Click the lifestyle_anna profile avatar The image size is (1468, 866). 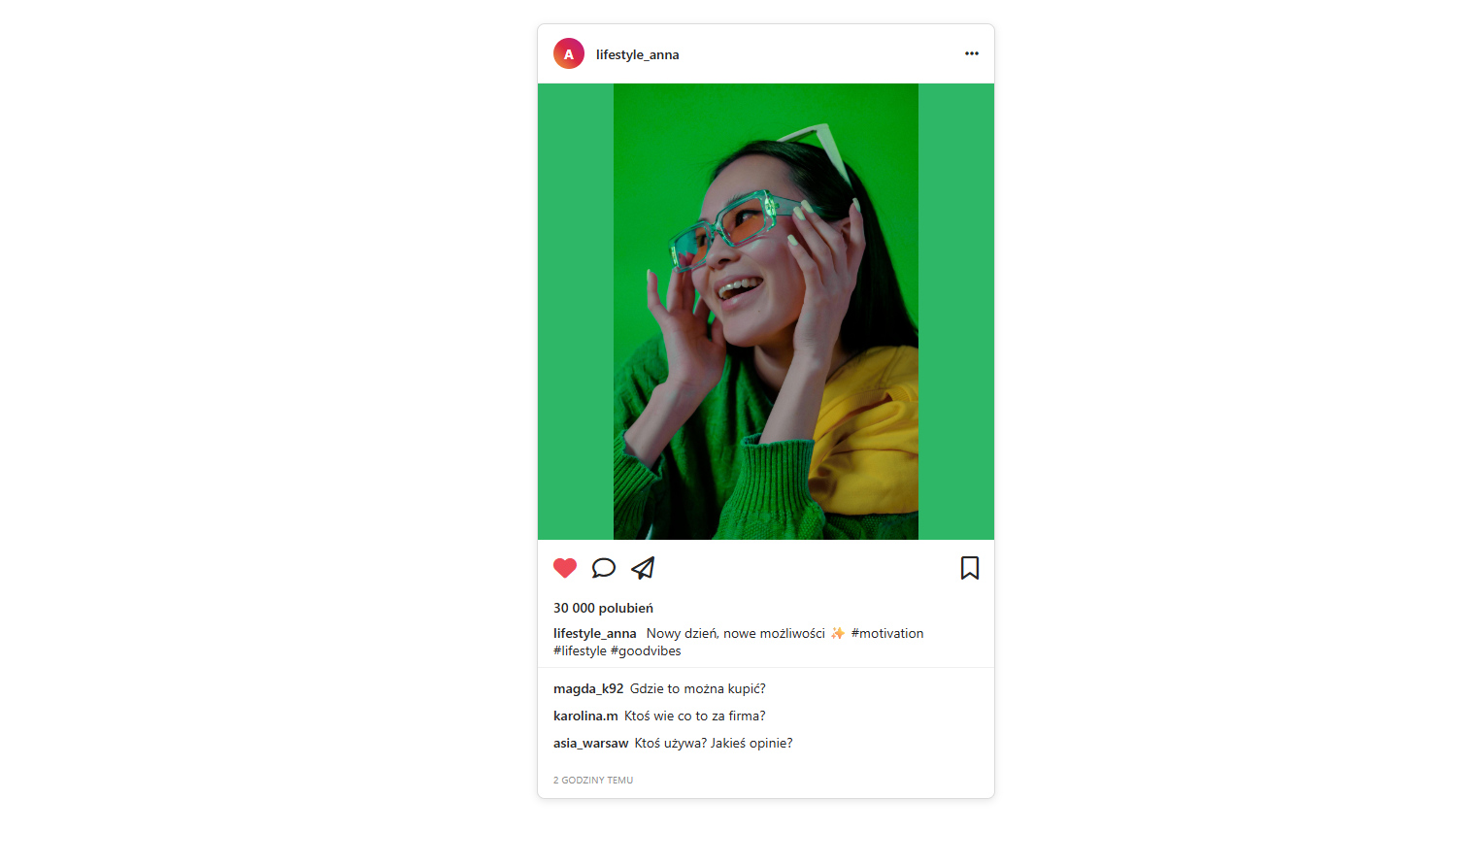point(569,54)
